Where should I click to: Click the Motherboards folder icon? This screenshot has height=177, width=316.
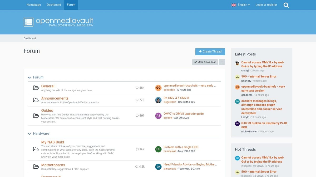pos(36,167)
